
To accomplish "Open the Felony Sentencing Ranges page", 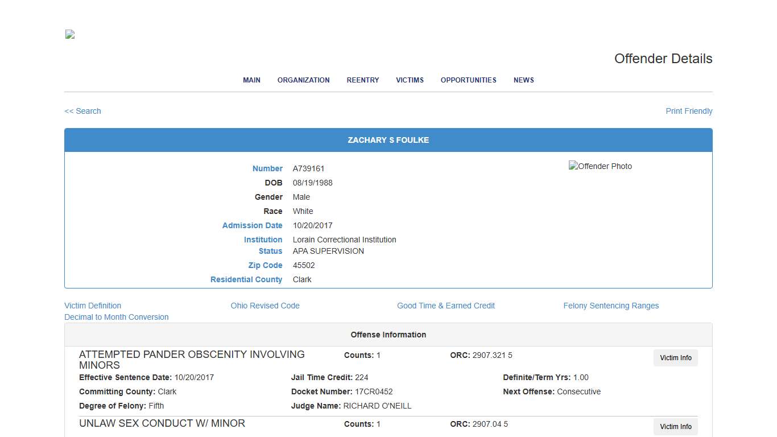I will pos(611,306).
